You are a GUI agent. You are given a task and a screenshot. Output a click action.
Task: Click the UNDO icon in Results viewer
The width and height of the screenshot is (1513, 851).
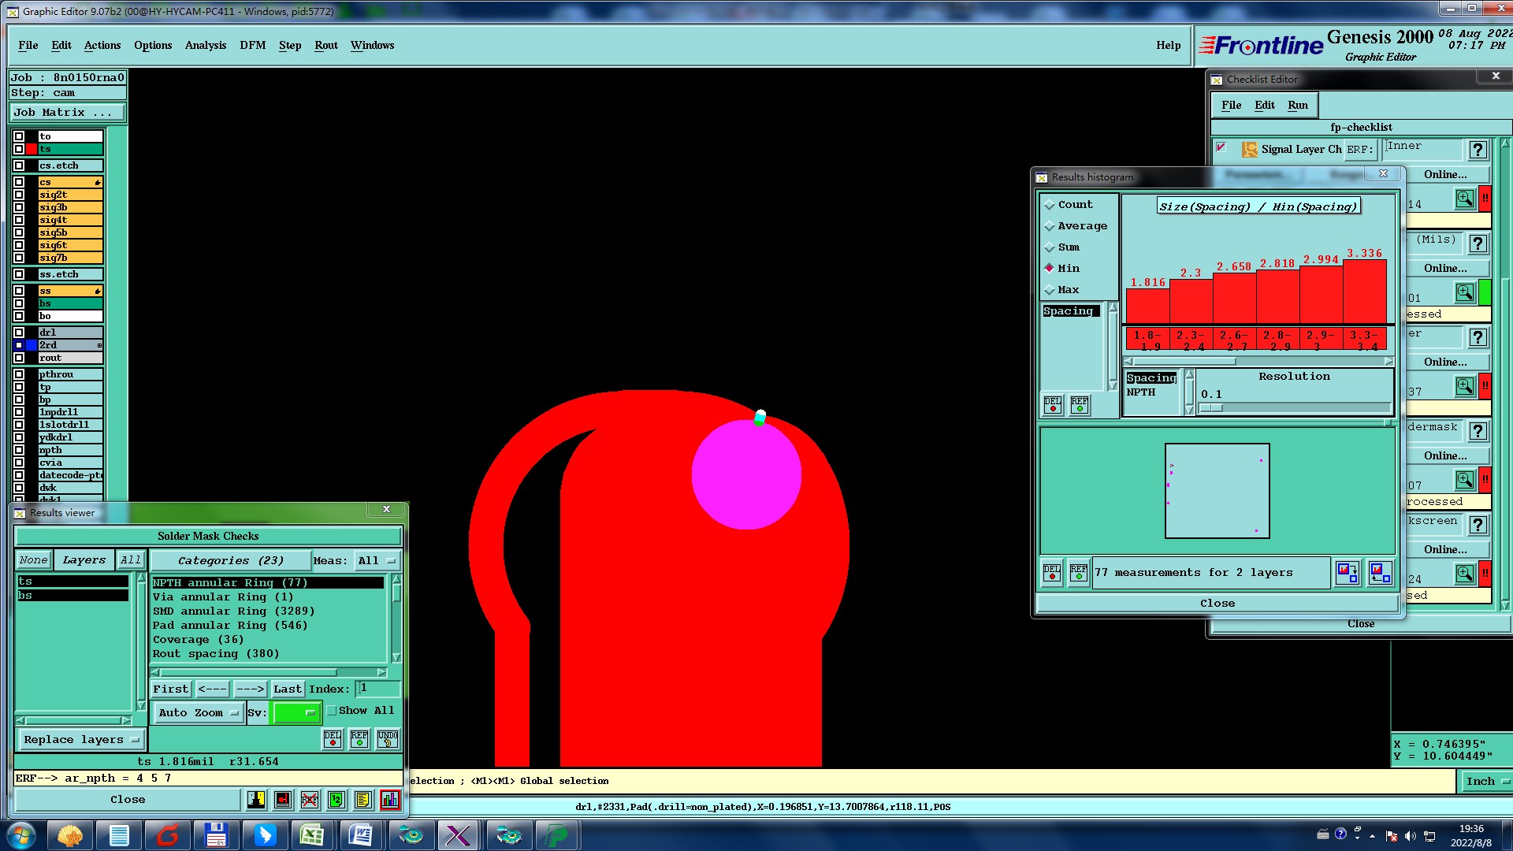(388, 738)
